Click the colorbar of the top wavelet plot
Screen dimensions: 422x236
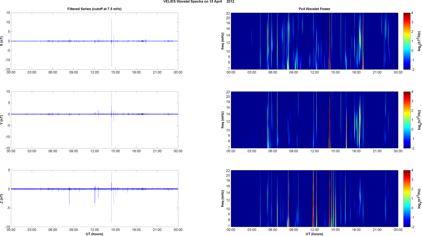click(x=406, y=41)
